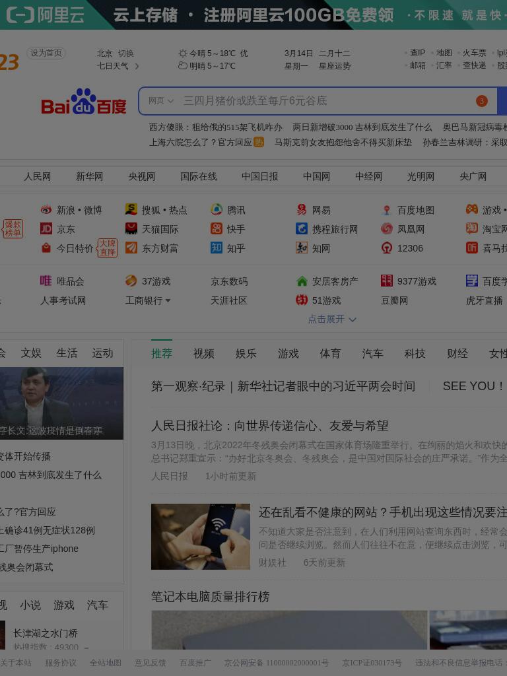The width and height of the screenshot is (507, 676).
Task: Expand sites with 点击展开
Action: (332, 319)
